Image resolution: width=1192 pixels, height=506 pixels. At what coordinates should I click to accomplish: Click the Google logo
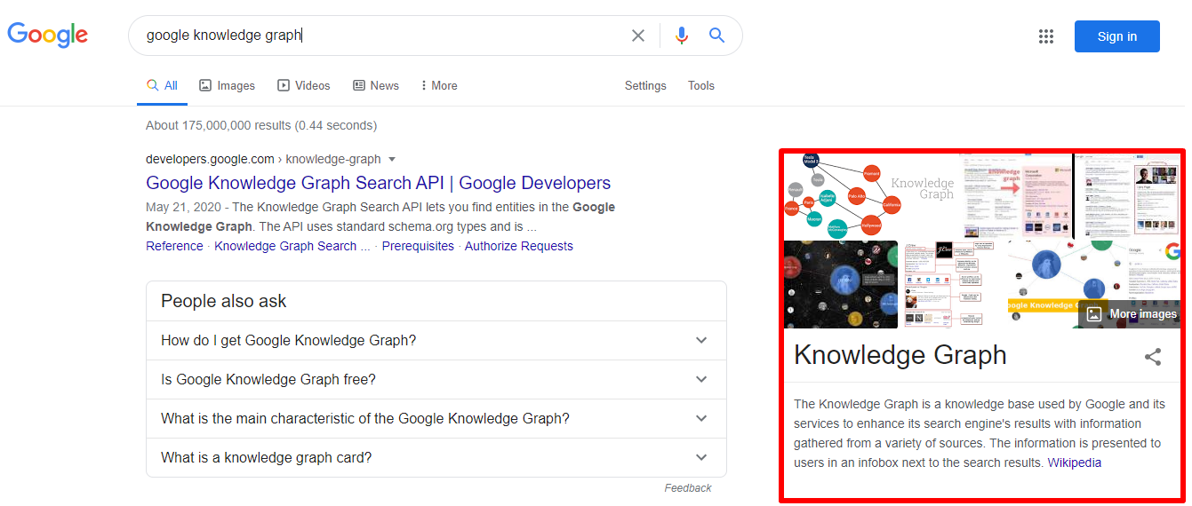coord(48,35)
